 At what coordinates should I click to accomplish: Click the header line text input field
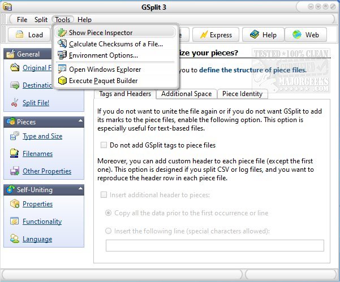click(x=214, y=245)
